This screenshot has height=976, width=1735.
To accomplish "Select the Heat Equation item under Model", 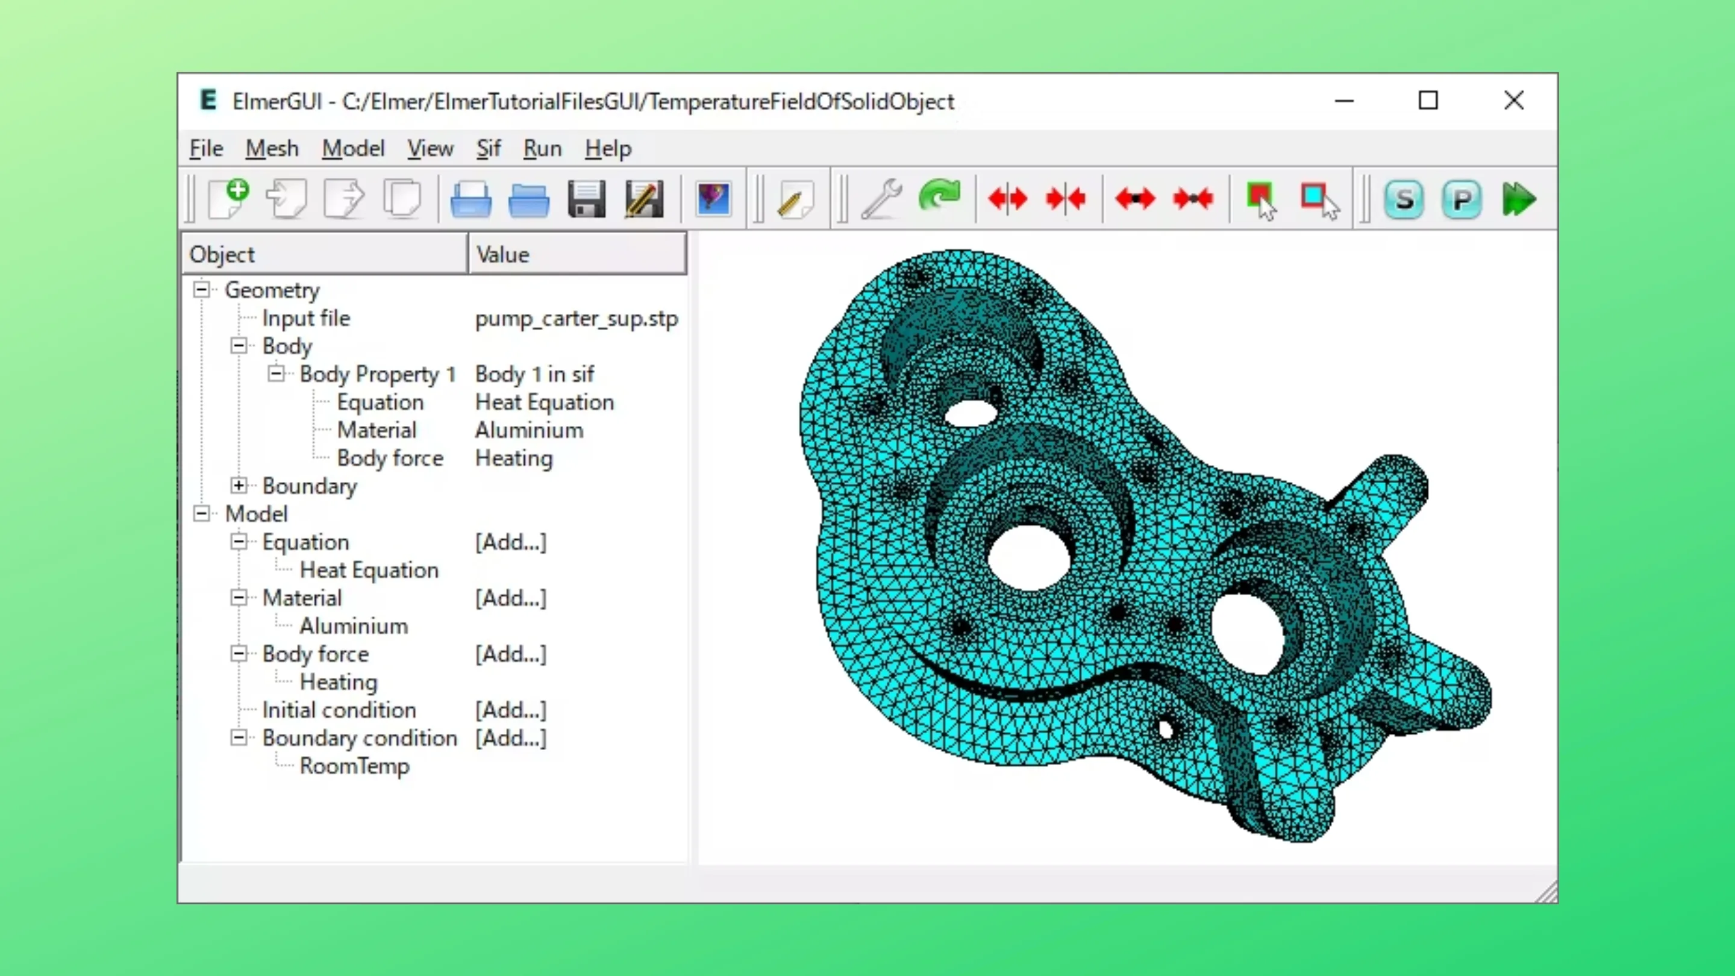I will pos(369,570).
